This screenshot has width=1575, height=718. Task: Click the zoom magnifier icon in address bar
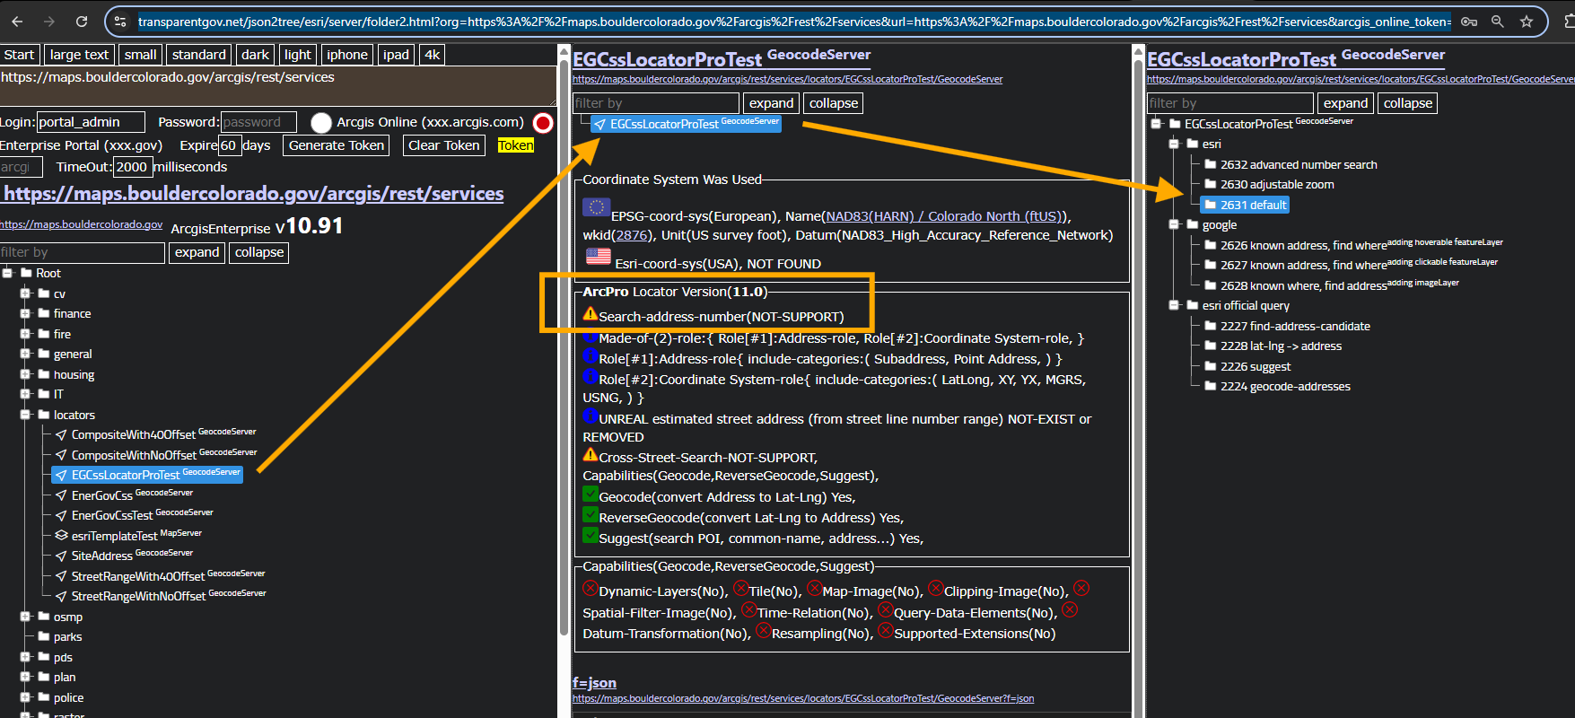[x=1497, y=22]
